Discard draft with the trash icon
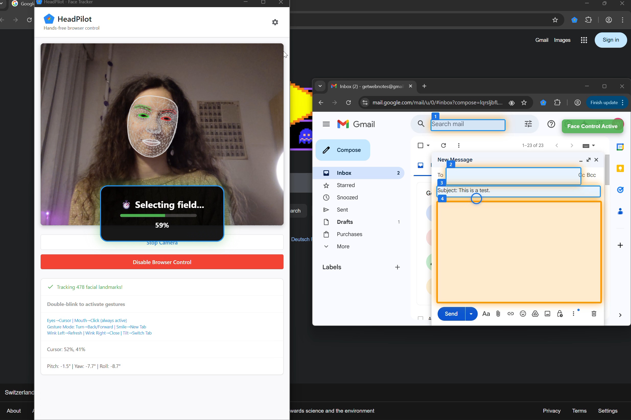This screenshot has height=420, width=631. click(x=594, y=314)
